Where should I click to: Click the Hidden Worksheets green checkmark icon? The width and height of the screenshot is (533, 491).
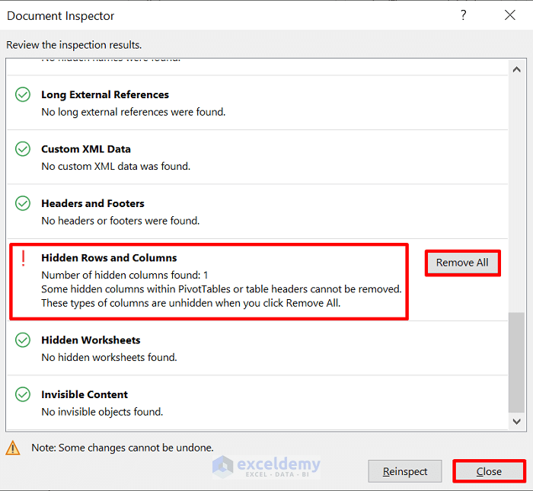[x=23, y=340]
